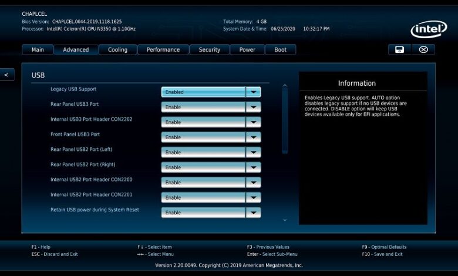Click the 'USB' section heading
This screenshot has width=458, height=276.
[x=38, y=75]
